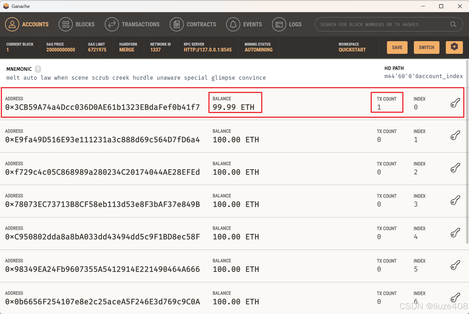
Task: Select address 0x78073EC73713B8CF58eb113d53e8F3bAF37e849B
Action: pos(103,204)
